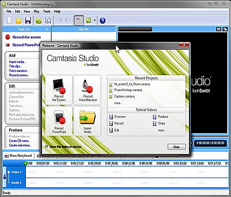This screenshot has height=197, width=231.
Task: Click Title clips link under Add
Action: pos(15,66)
